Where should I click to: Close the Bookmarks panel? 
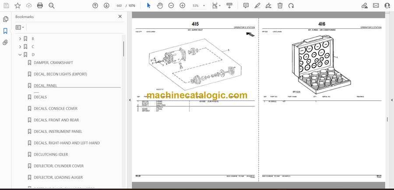coord(120,17)
